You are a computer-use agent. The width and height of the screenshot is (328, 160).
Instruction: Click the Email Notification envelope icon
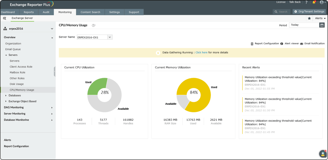coord(301,43)
